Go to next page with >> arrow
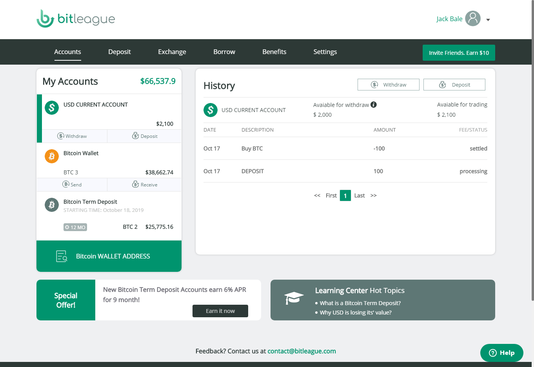 coord(374,195)
